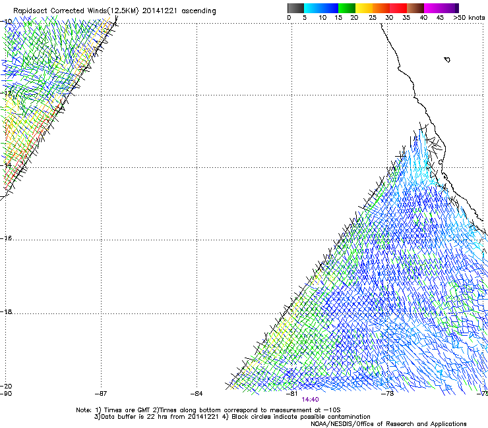
Task: Click the cyan-blue 5–15 knots legend gradient
Action: tap(321, 8)
